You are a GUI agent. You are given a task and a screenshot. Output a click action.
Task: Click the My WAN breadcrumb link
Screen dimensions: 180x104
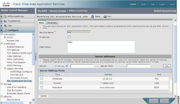click(42, 11)
